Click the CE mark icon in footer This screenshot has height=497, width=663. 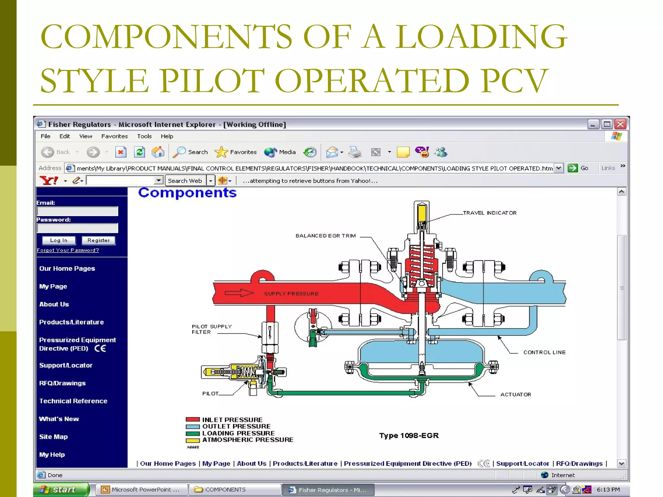pos(484,463)
